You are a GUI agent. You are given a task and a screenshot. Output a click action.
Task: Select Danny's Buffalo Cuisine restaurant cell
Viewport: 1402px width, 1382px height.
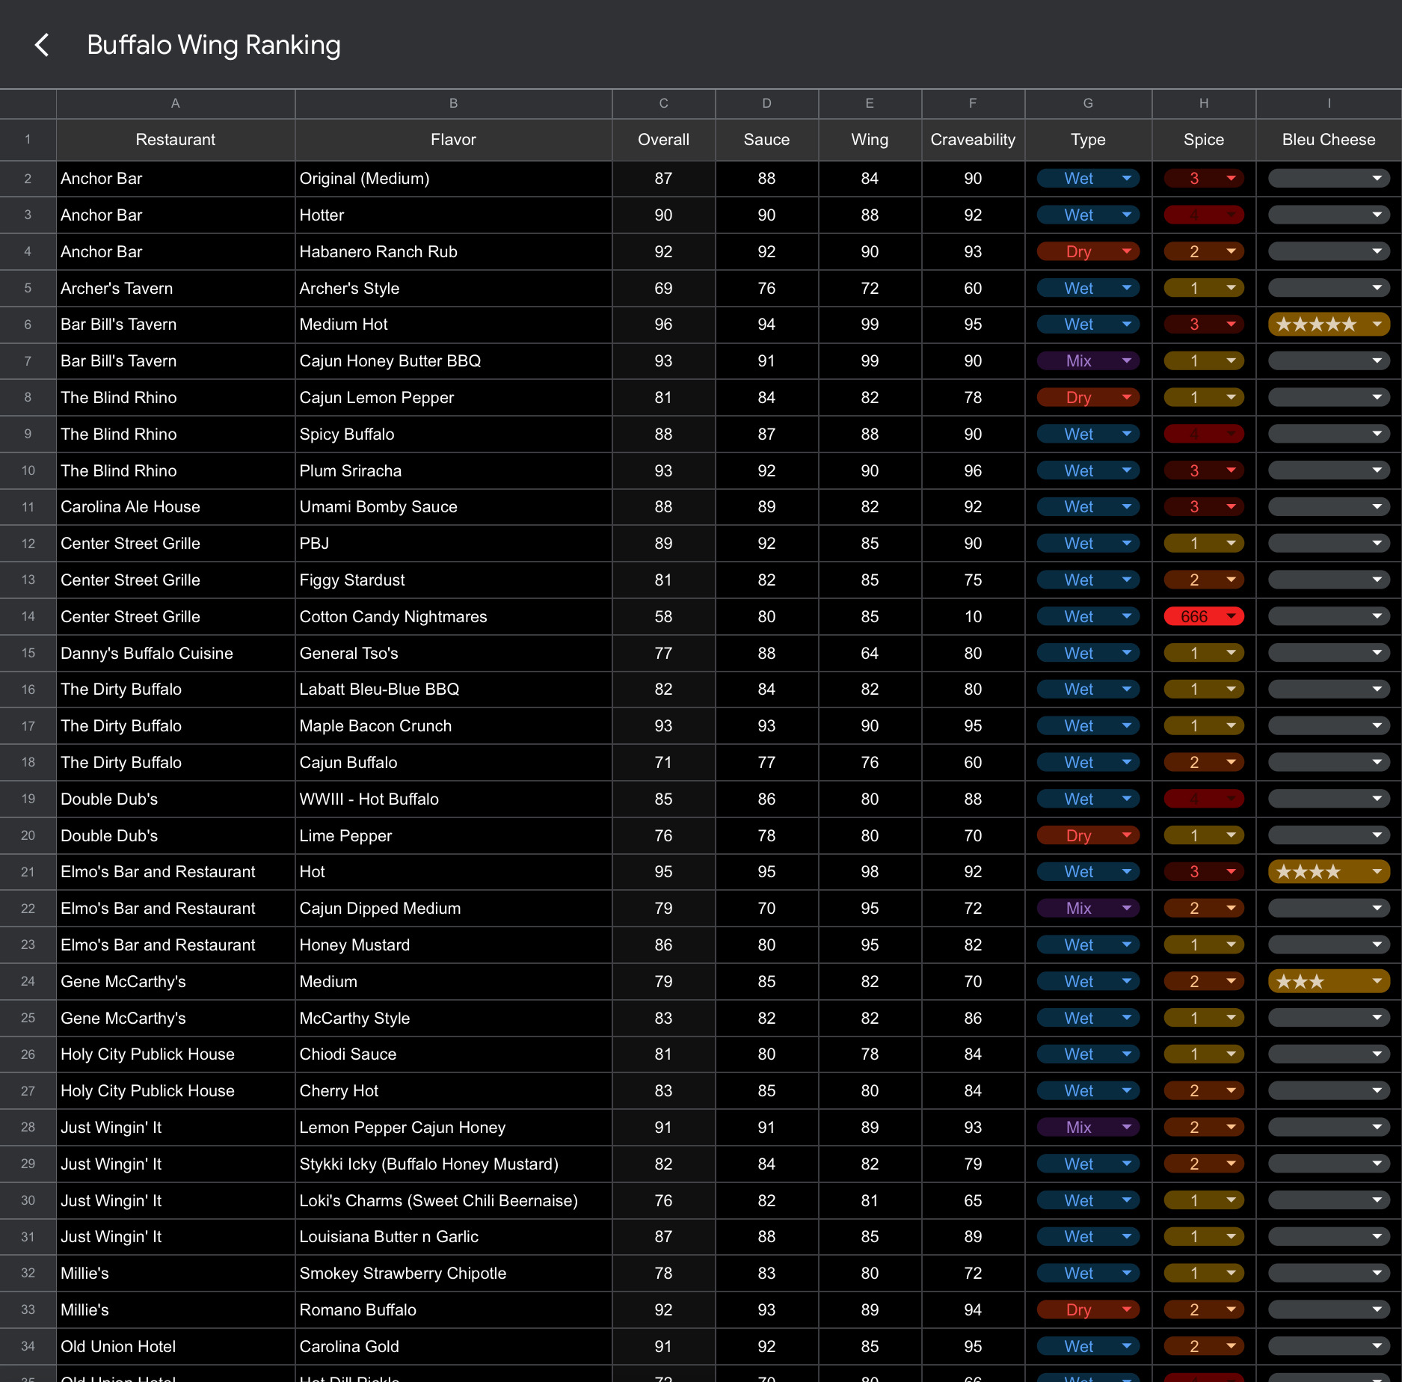point(176,654)
